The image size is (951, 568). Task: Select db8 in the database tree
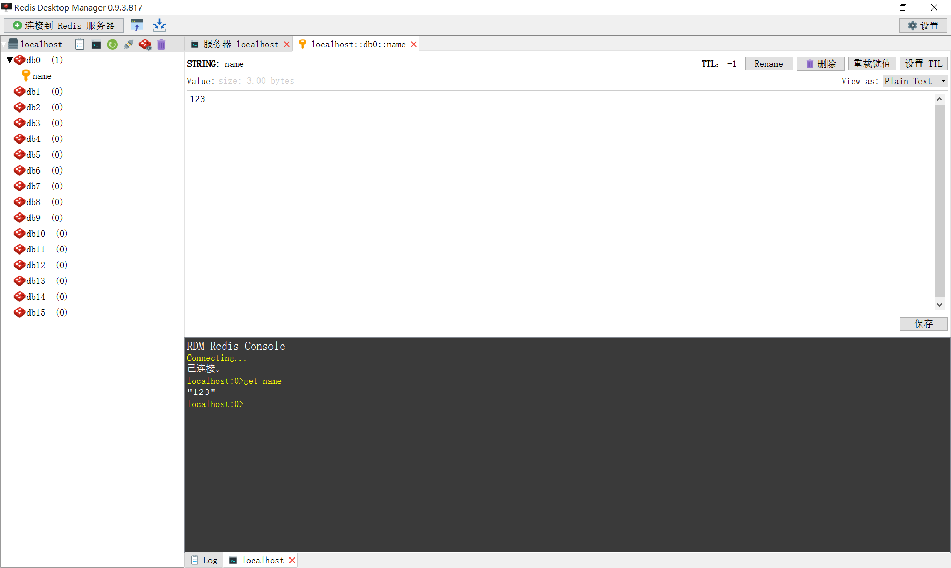pos(33,202)
